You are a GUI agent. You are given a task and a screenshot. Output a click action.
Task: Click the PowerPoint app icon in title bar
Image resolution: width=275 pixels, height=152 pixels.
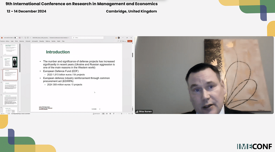coord(1,38)
